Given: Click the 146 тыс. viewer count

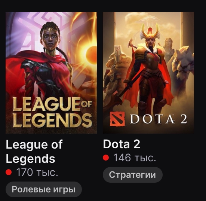Looking at the screenshot, I should [135, 158].
